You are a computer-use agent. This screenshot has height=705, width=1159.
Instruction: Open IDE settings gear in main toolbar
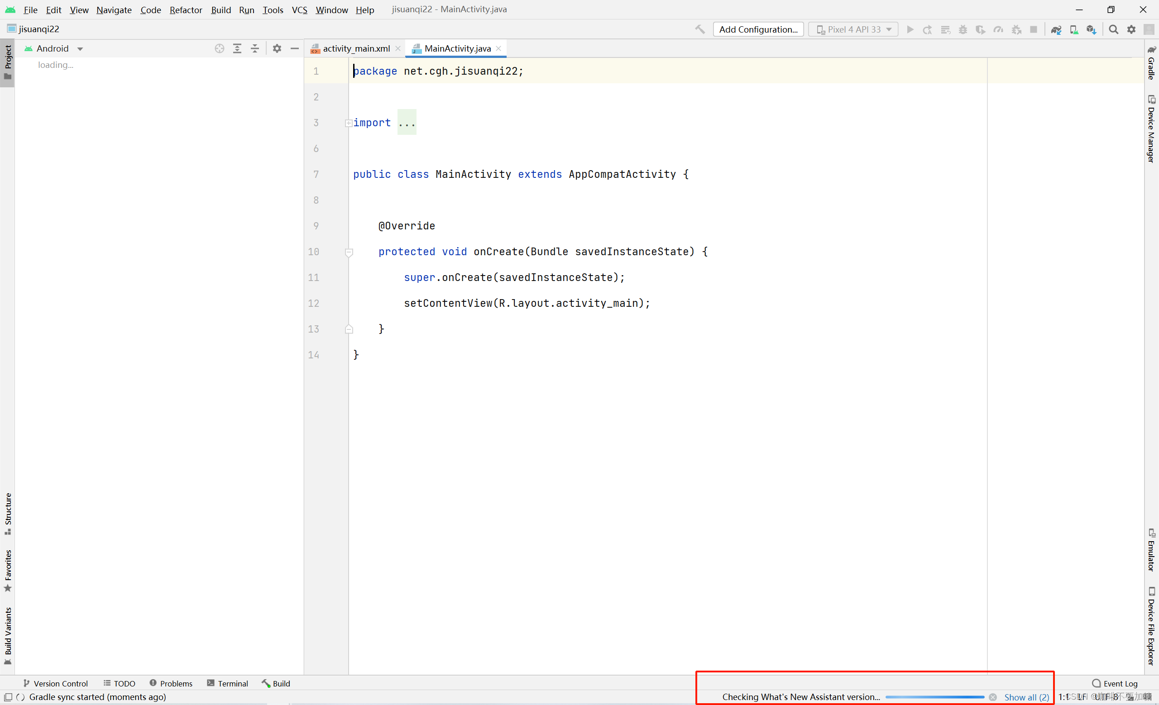pos(1131,29)
